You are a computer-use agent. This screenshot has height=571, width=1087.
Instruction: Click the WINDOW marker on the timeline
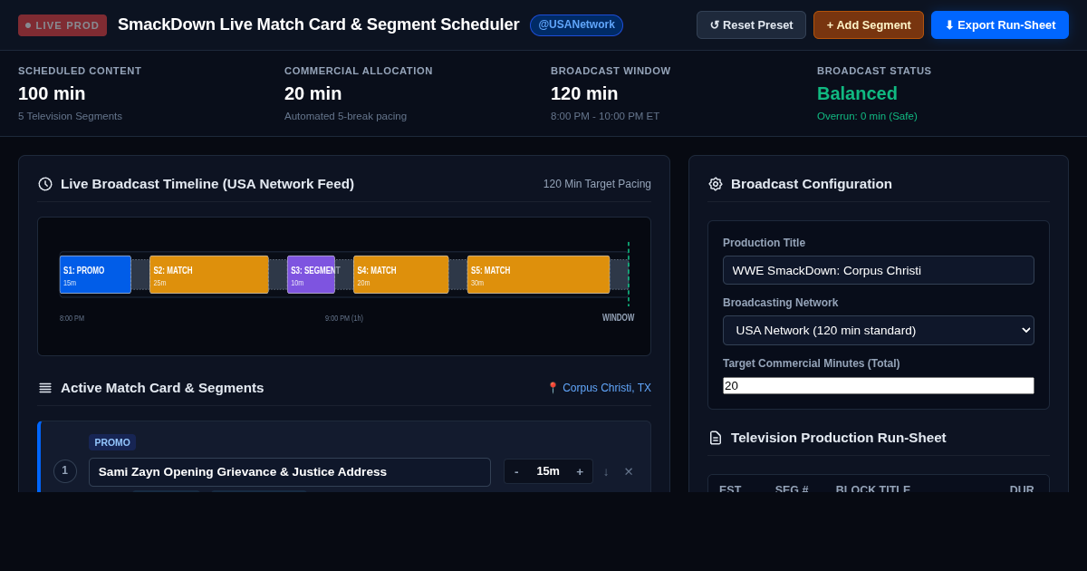(x=619, y=318)
